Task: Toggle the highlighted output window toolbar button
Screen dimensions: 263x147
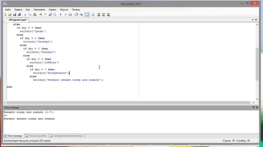Action: coord(87,15)
